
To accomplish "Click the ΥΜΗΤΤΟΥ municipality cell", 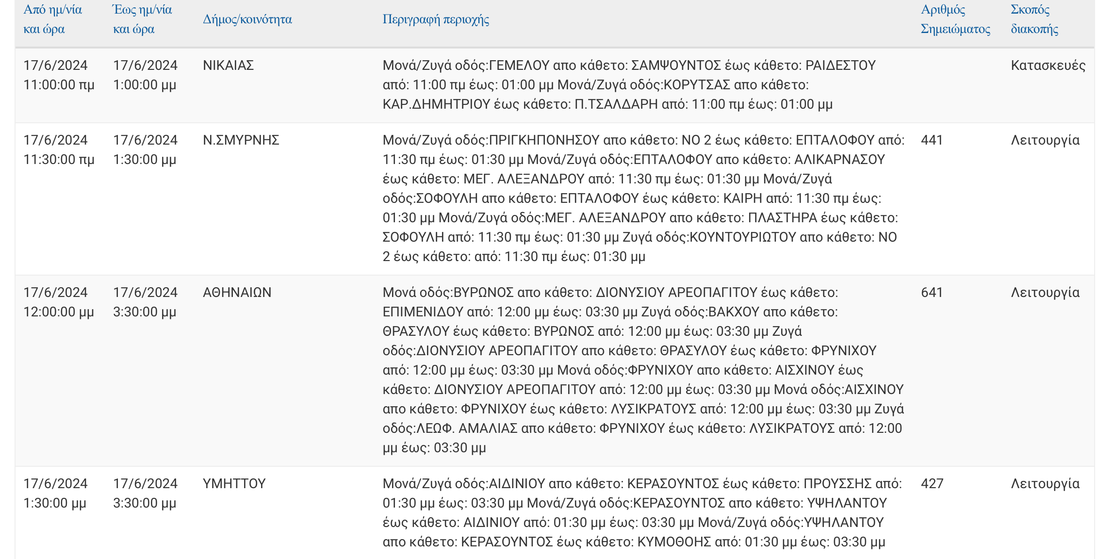I will 234,484.
